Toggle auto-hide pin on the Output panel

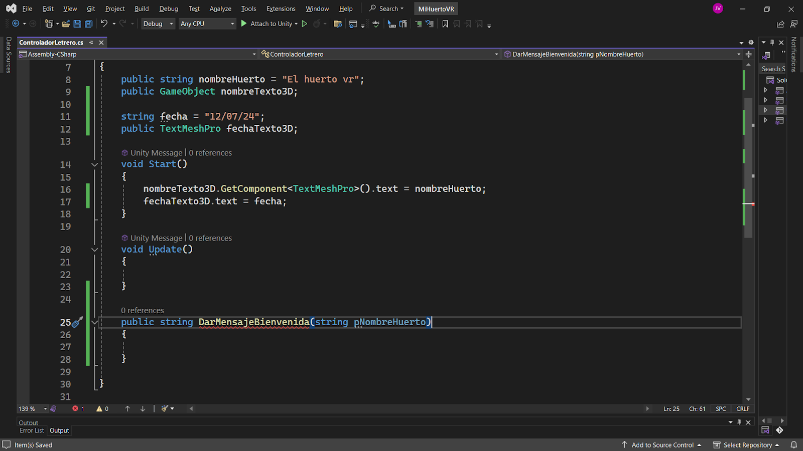tap(739, 422)
